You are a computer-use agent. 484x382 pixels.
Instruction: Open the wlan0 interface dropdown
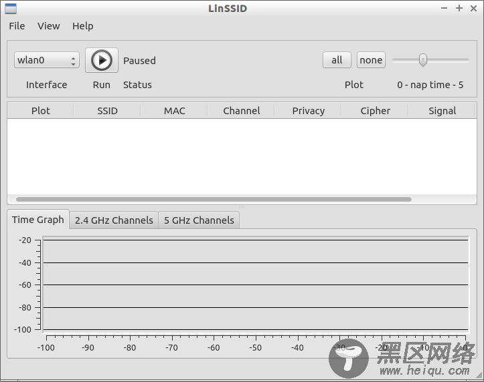(x=47, y=60)
